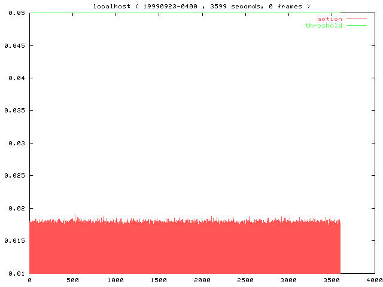Image resolution: width=383 pixels, height=287 pixels.
Task: Select the 500 x-axis tick label
Action: [x=72, y=280]
